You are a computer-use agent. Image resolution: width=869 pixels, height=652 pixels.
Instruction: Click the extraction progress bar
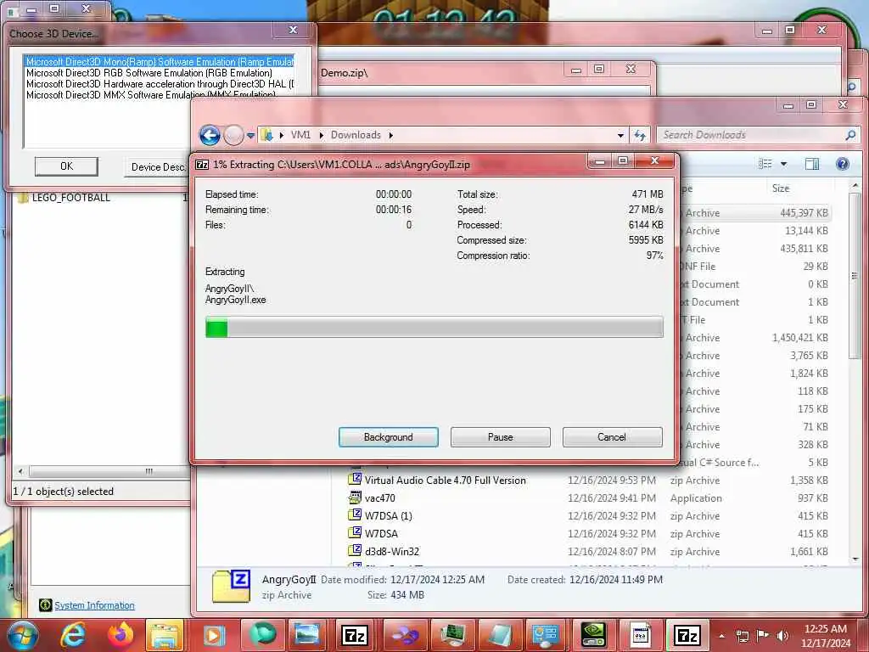434,327
